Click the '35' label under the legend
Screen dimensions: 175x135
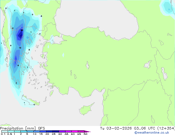(66, 134)
